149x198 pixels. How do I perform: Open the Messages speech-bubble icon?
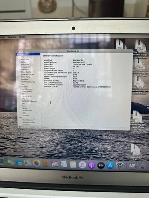pyautogui.click(x=19, y=162)
